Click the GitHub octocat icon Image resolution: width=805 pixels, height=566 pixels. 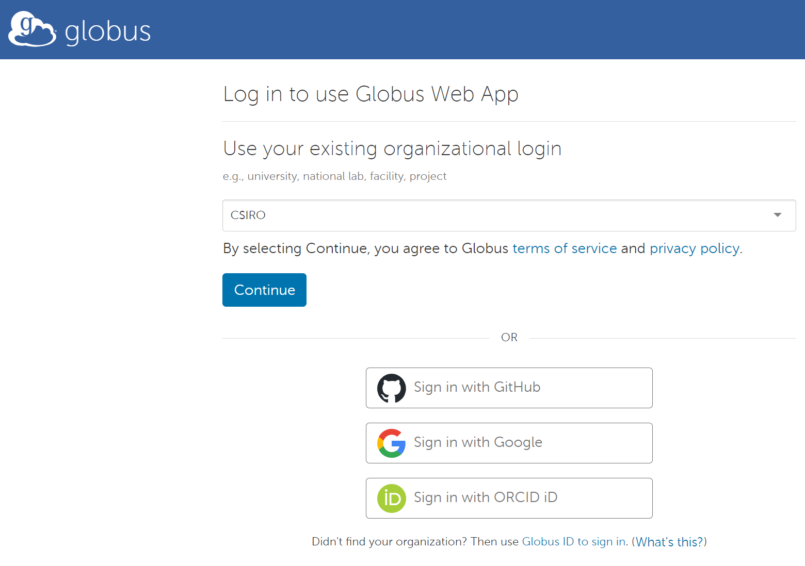pos(392,388)
